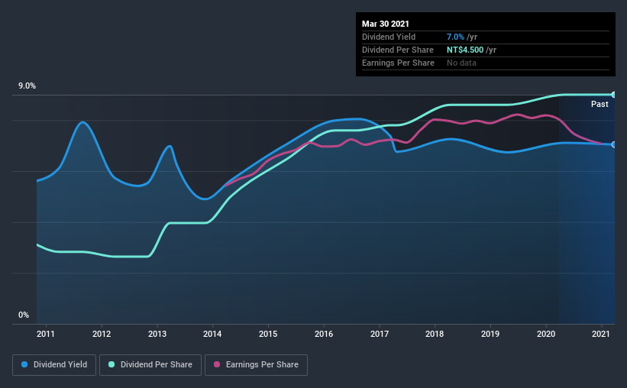Click the 2016 x-axis label
The height and width of the screenshot is (388, 627).
coord(324,334)
